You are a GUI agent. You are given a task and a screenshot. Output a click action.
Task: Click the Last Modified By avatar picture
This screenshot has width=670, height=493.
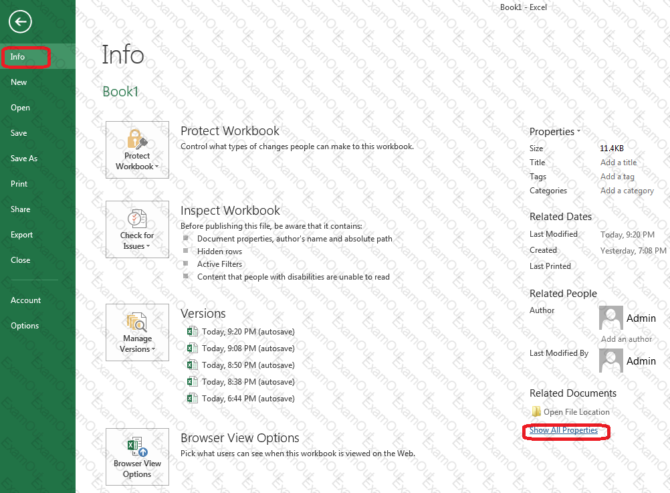pos(611,361)
